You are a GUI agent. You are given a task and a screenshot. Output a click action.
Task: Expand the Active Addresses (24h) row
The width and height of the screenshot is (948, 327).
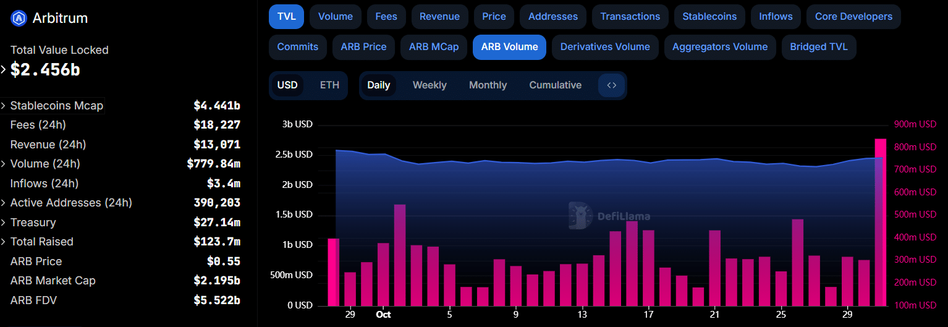pyautogui.click(x=3, y=203)
